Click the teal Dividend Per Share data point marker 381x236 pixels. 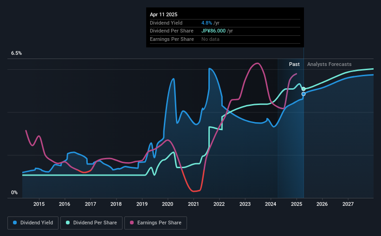tap(304, 89)
